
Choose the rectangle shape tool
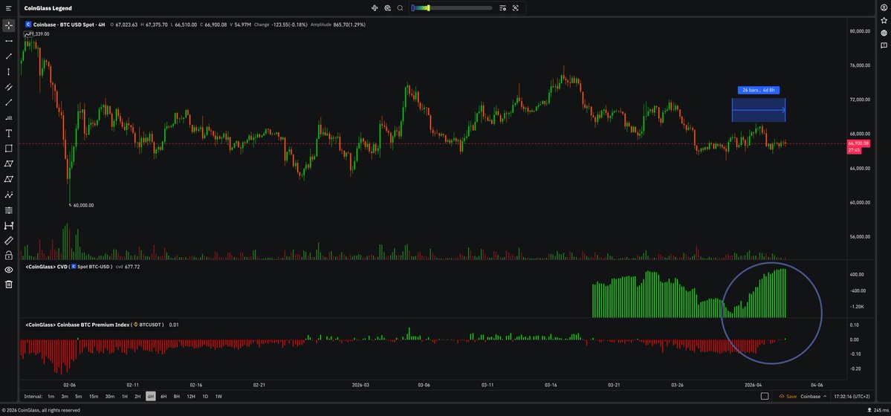point(8,149)
